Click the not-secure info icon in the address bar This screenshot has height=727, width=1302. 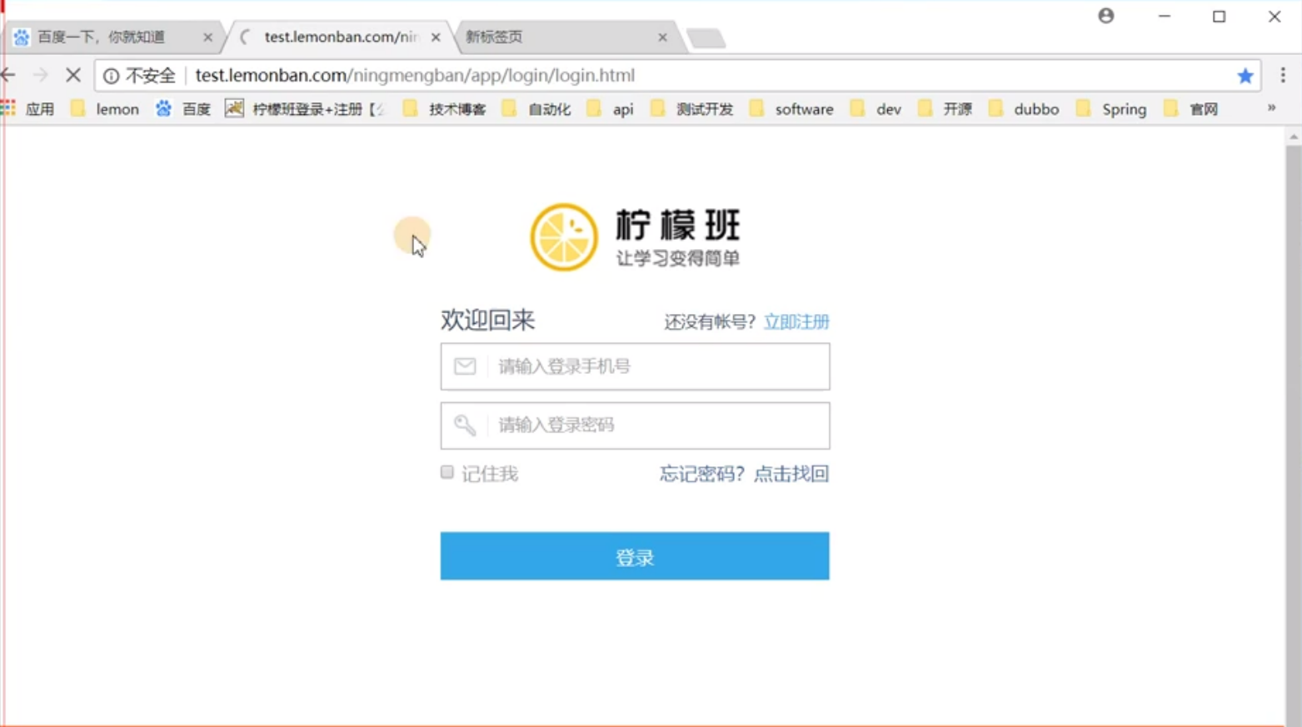pos(111,76)
